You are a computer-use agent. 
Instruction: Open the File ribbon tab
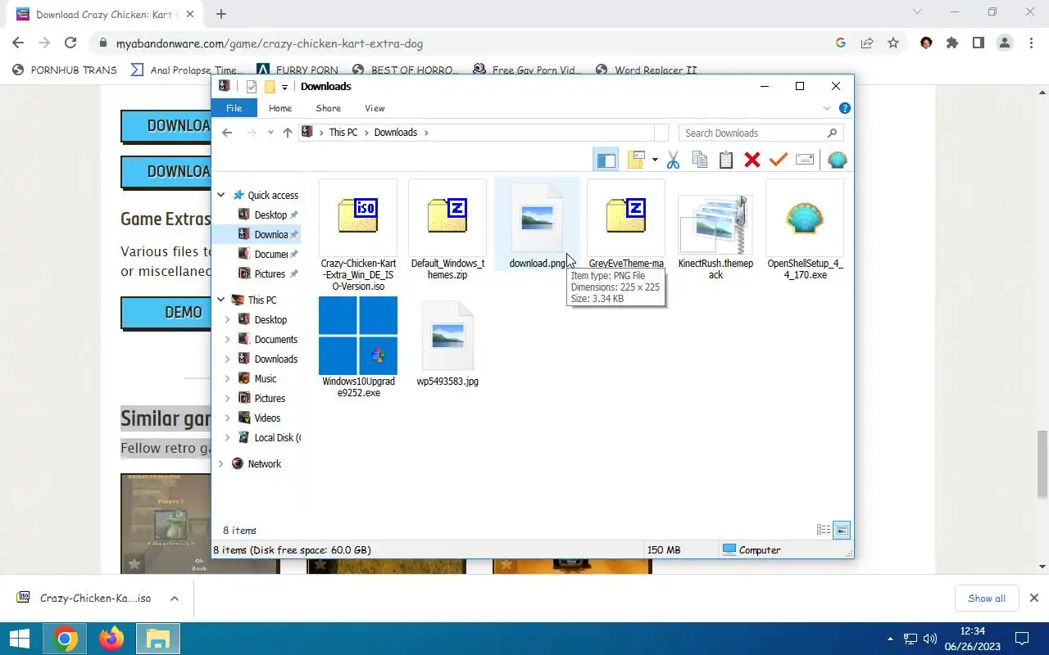pyautogui.click(x=234, y=108)
